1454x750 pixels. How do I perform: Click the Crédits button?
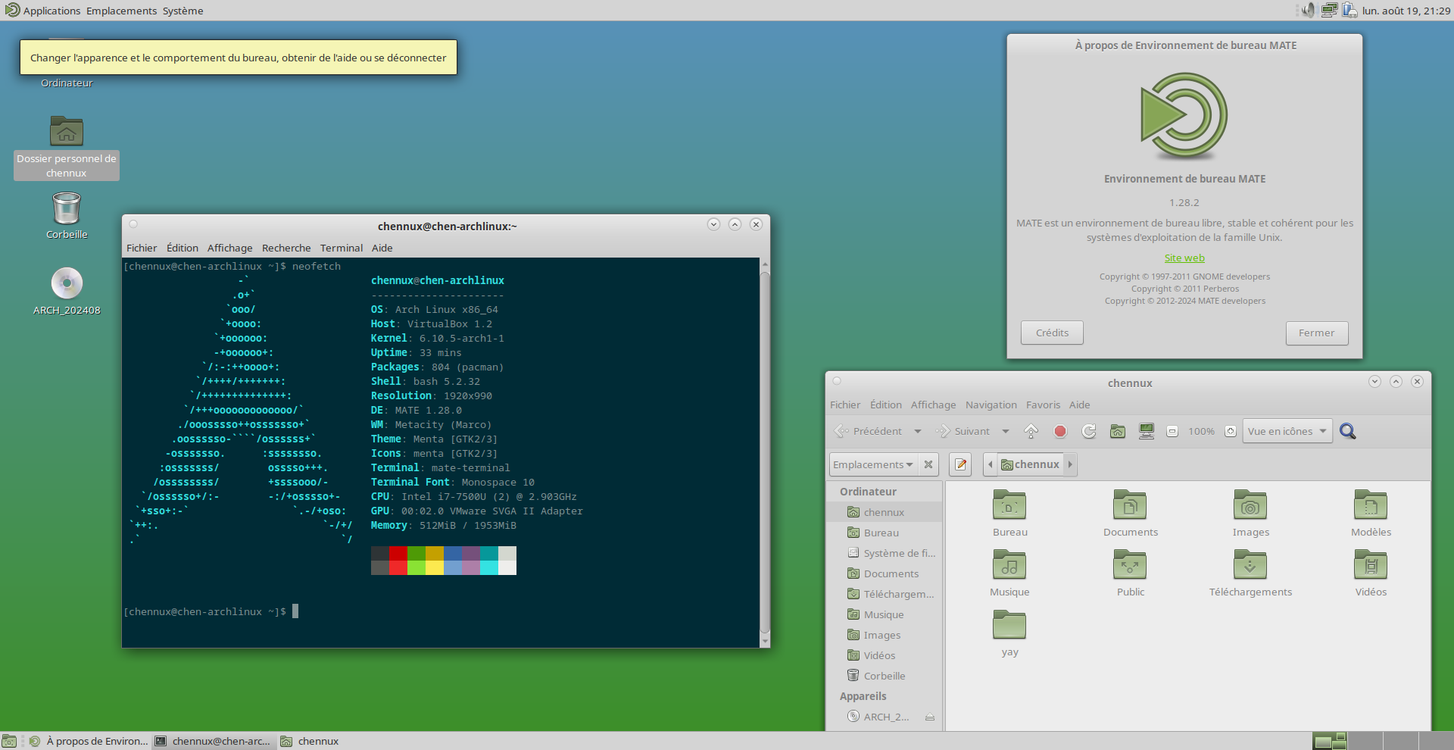point(1052,333)
